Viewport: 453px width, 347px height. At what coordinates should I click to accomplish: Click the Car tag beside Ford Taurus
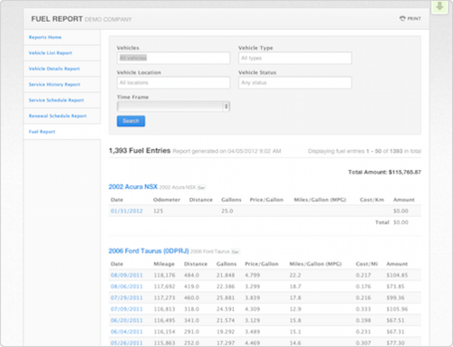(x=236, y=251)
